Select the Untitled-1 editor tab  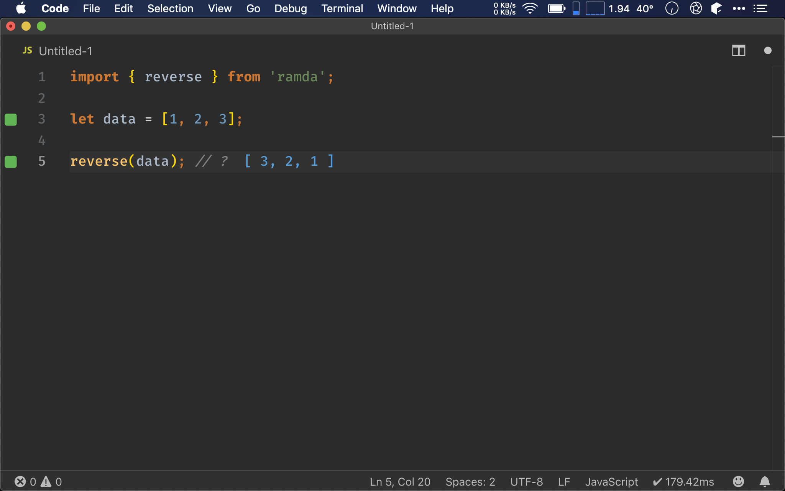[x=57, y=51]
